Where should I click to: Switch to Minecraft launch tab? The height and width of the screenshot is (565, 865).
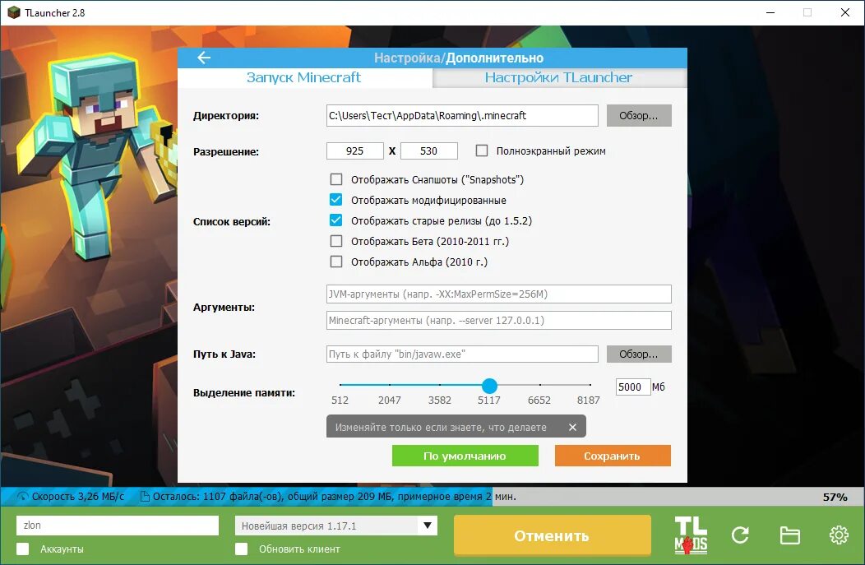coord(304,77)
